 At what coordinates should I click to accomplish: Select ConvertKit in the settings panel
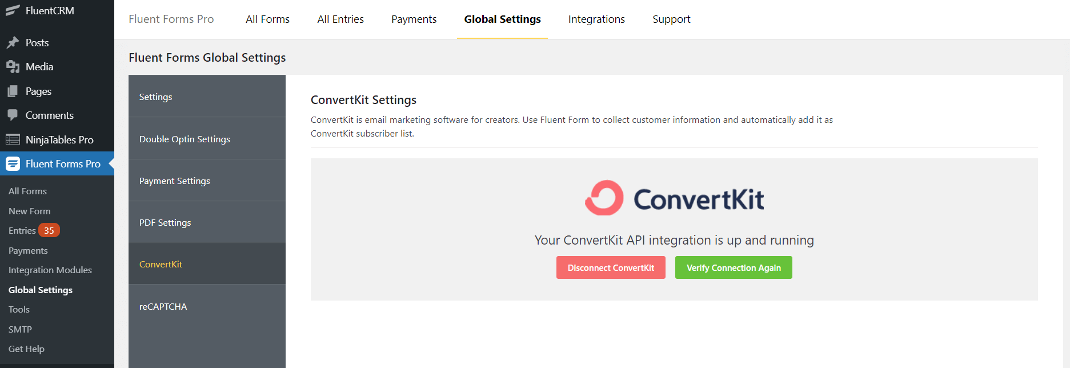pyautogui.click(x=207, y=264)
